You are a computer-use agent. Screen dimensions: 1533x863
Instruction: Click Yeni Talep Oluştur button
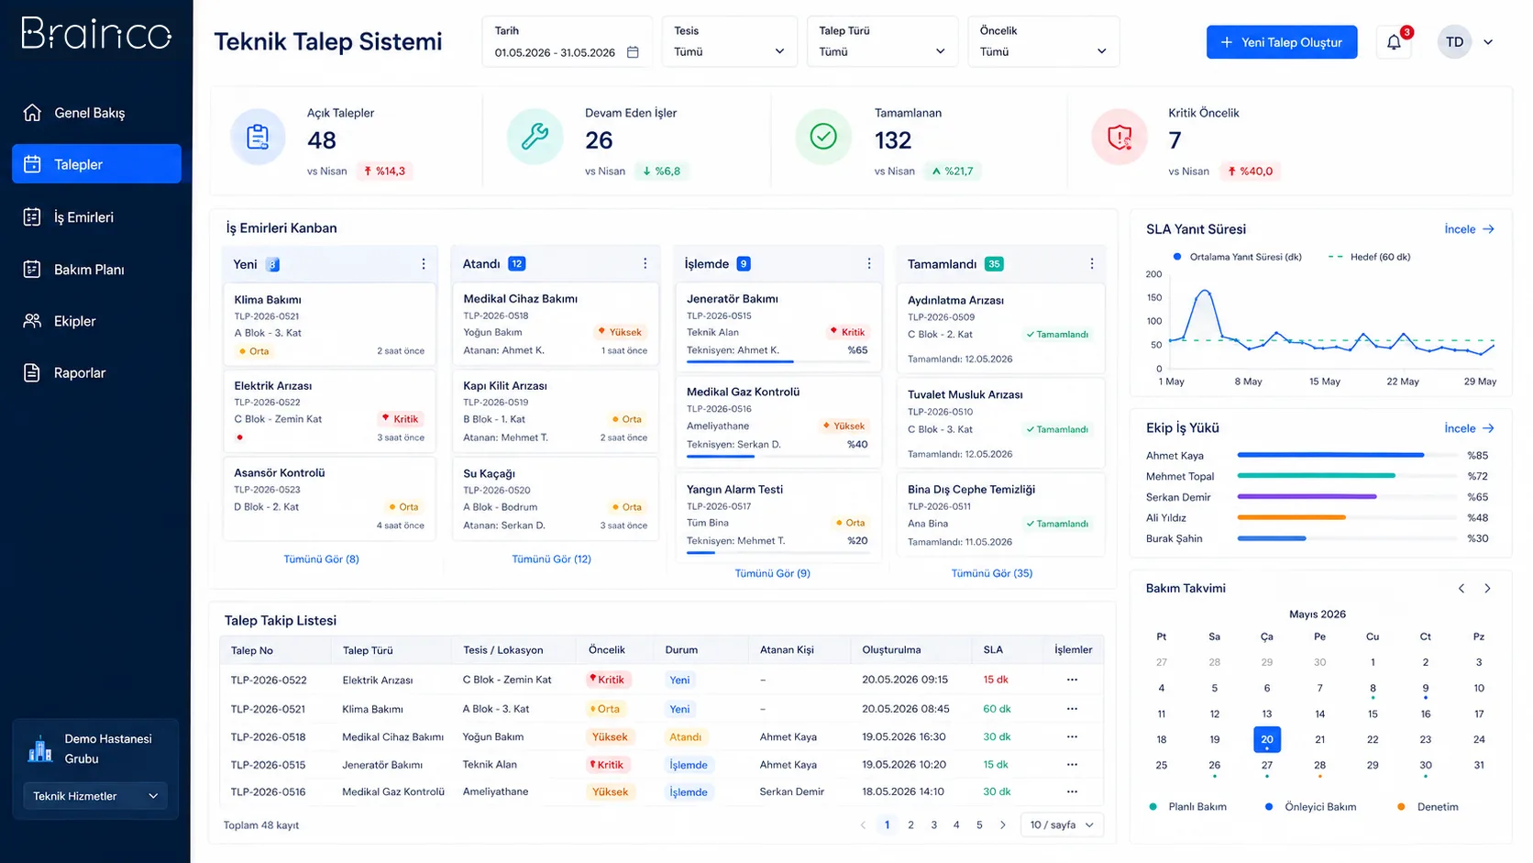click(1282, 42)
